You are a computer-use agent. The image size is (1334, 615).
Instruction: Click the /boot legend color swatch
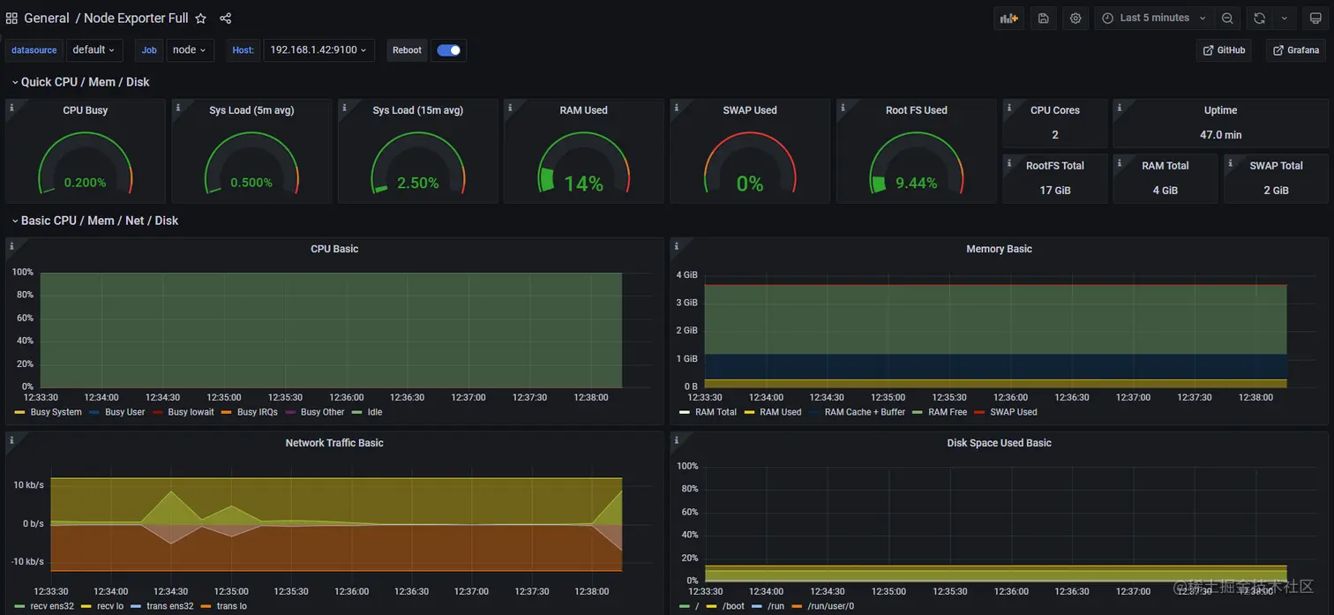[711, 606]
